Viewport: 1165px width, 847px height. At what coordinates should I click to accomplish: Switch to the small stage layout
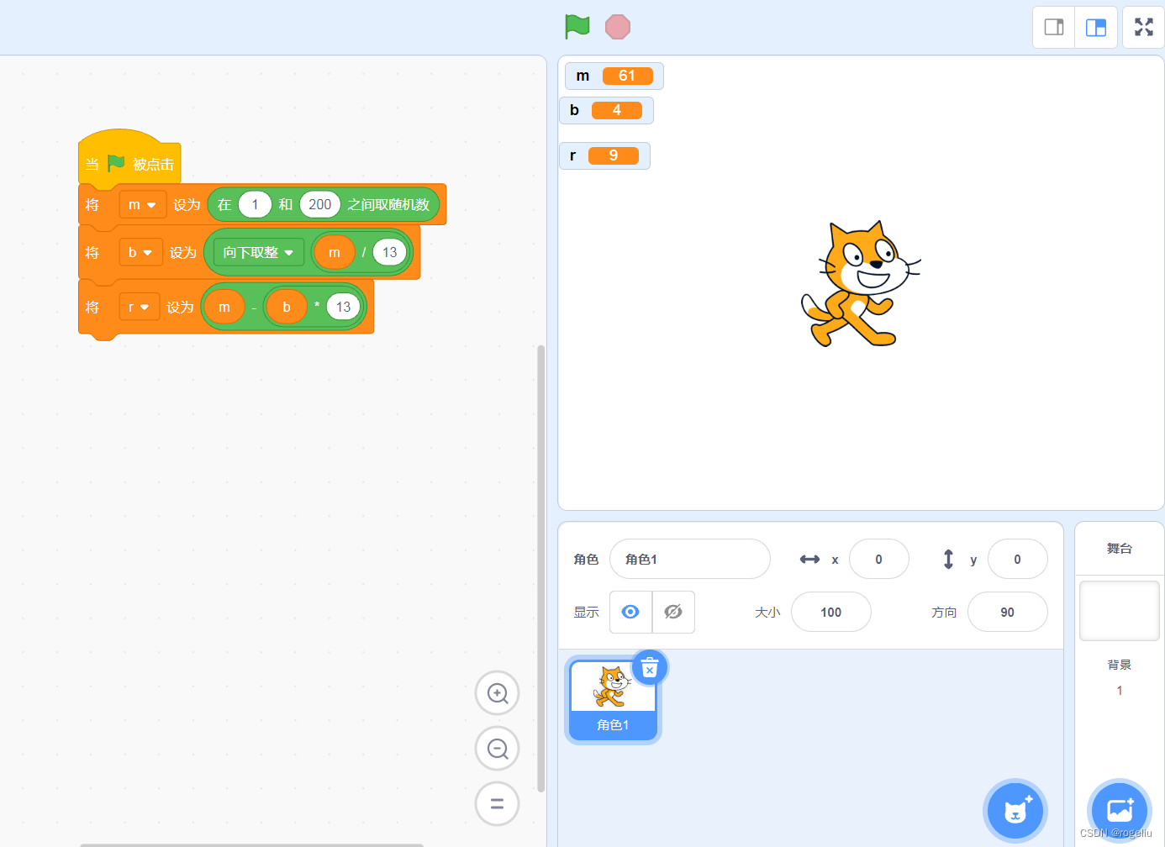(x=1054, y=27)
